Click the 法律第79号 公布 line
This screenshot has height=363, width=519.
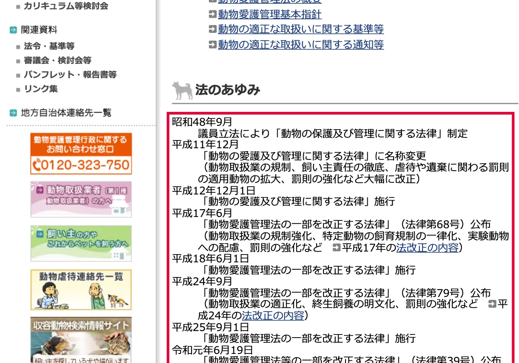pos(346,293)
